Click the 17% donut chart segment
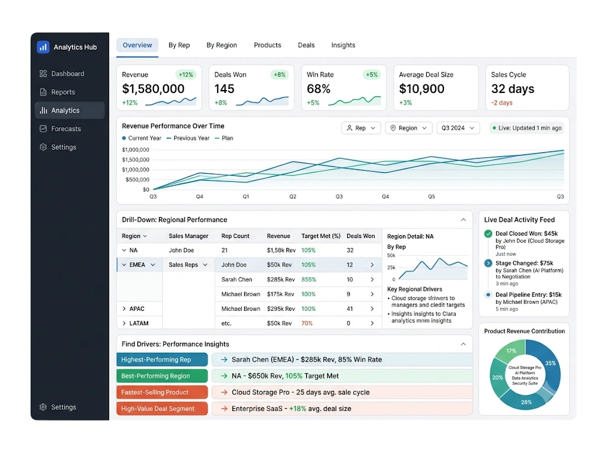607x453 pixels. tap(512, 351)
